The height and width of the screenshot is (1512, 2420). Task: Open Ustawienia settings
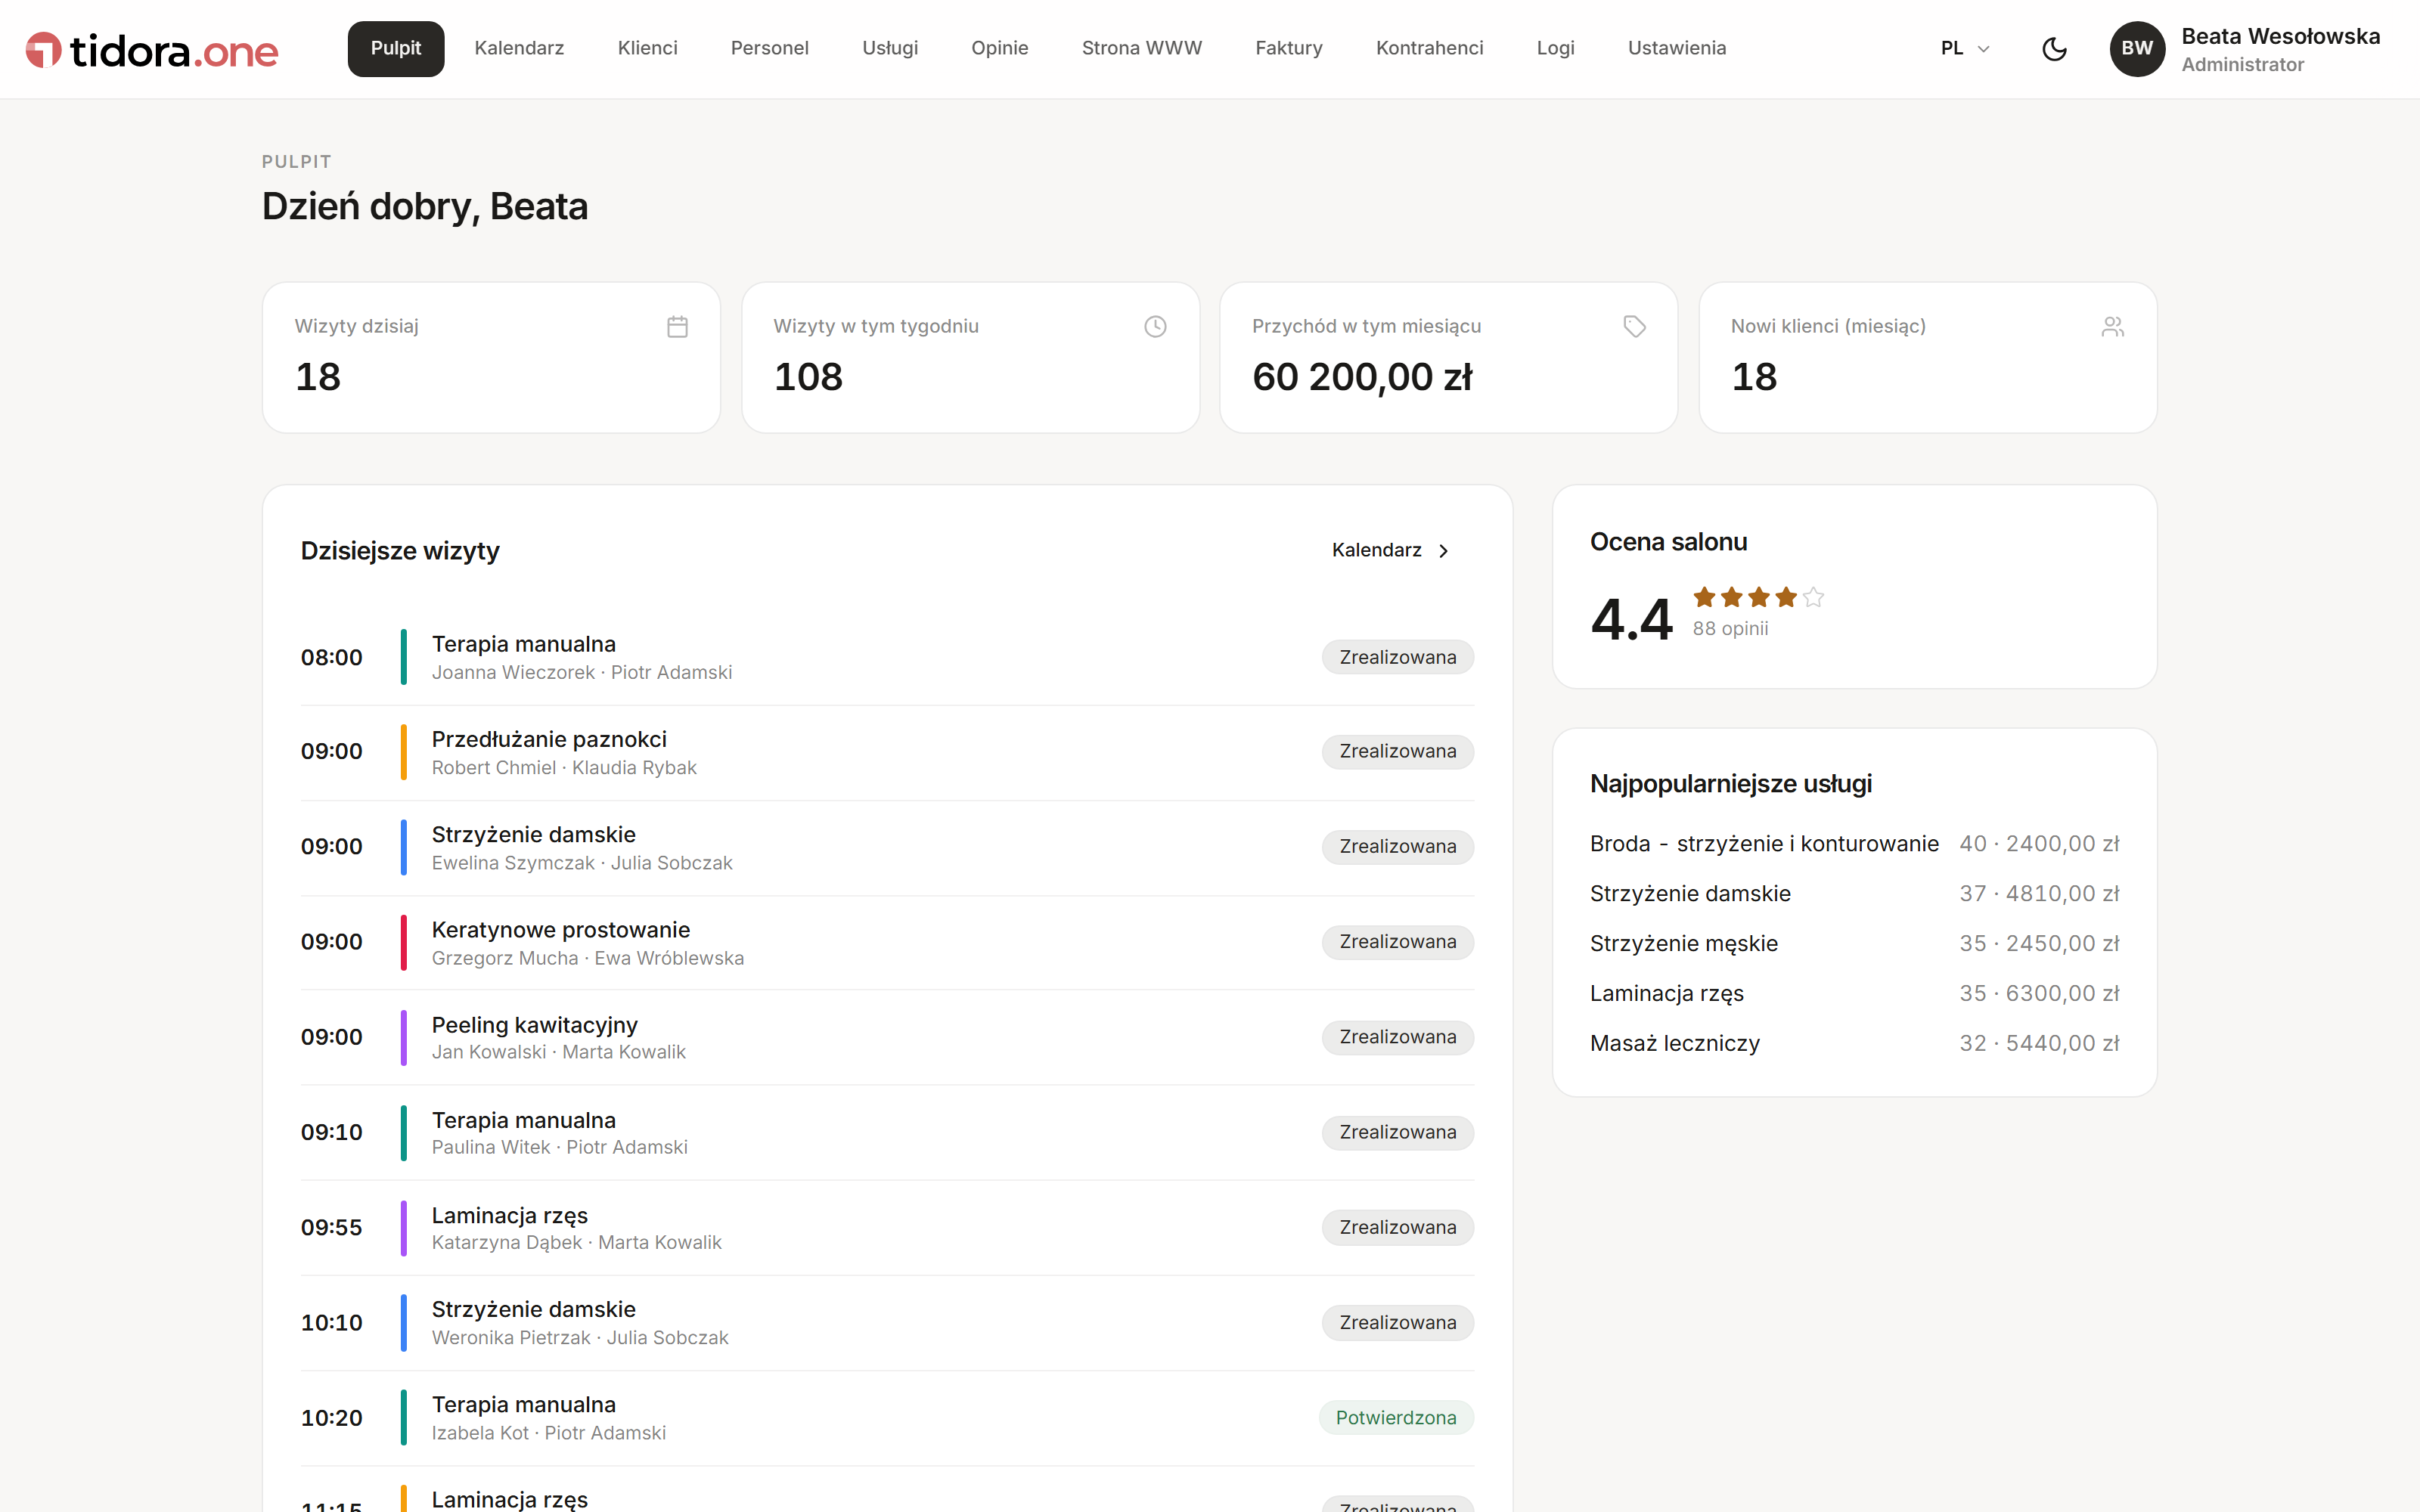point(1676,49)
